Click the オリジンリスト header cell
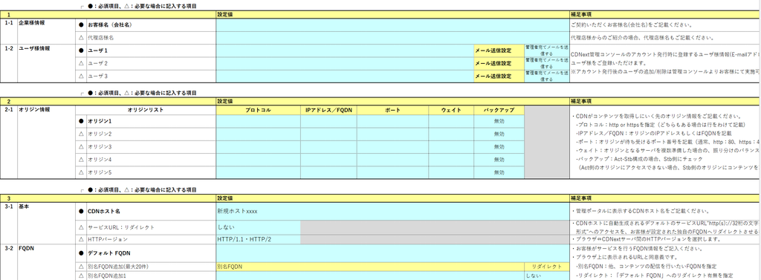 (x=146, y=110)
